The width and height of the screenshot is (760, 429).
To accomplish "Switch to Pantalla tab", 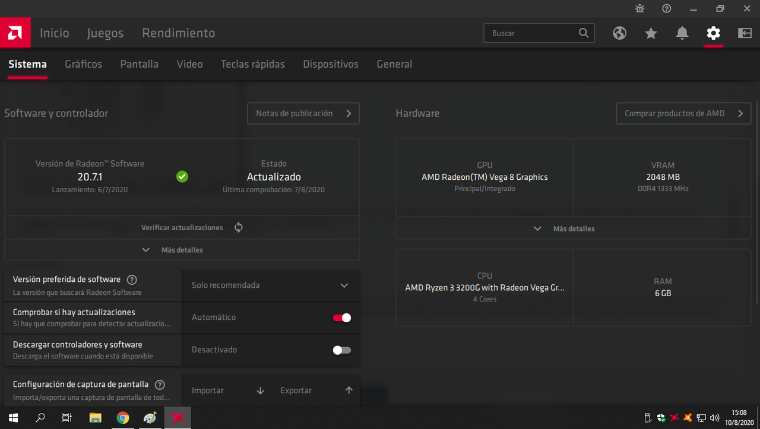I will (x=140, y=64).
